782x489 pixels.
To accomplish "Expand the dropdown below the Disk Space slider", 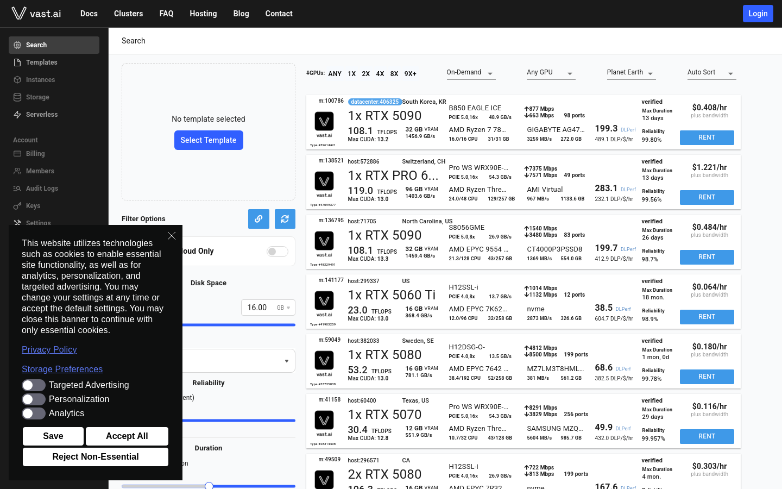I will (x=239, y=361).
